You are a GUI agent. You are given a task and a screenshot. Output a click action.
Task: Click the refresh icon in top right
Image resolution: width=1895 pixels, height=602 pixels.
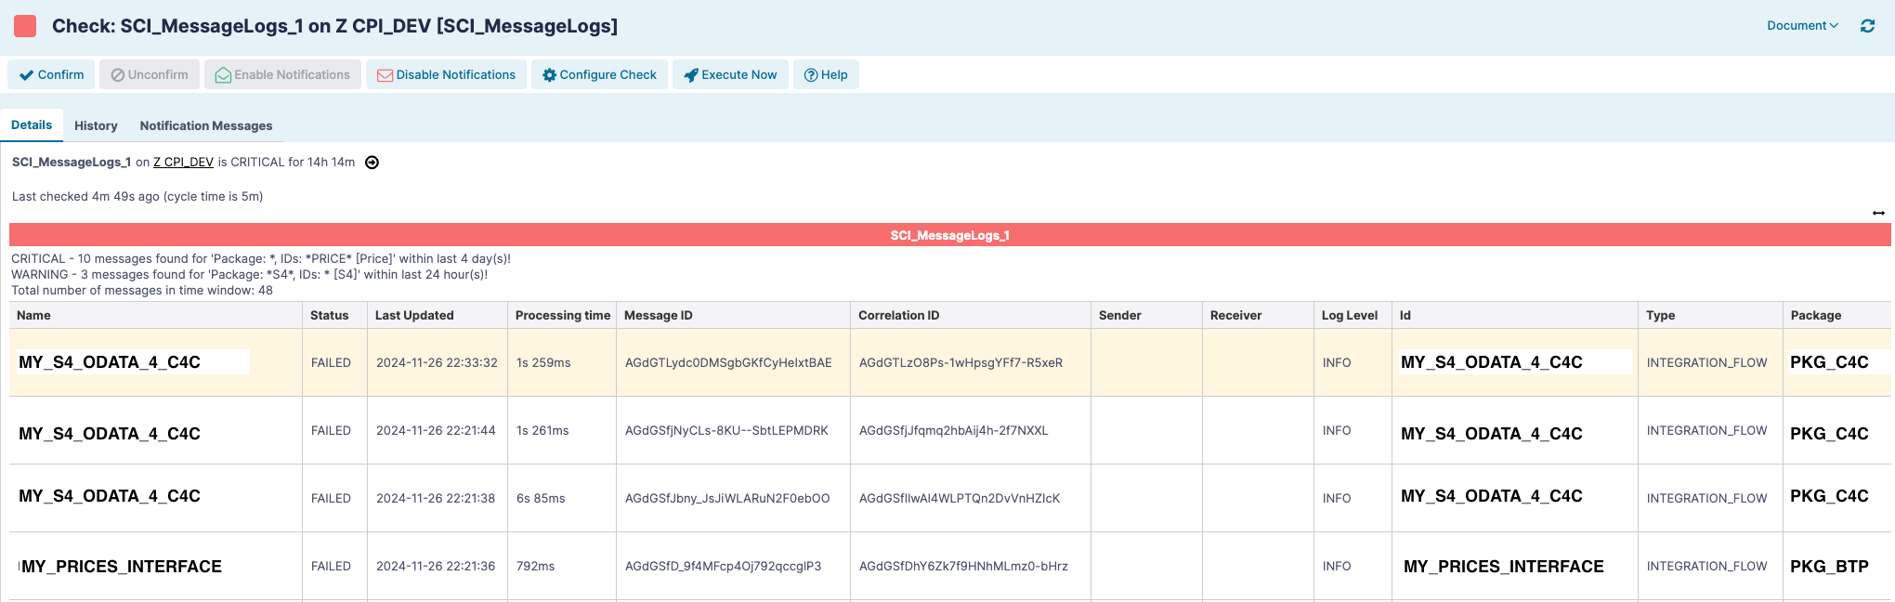[x=1867, y=26]
